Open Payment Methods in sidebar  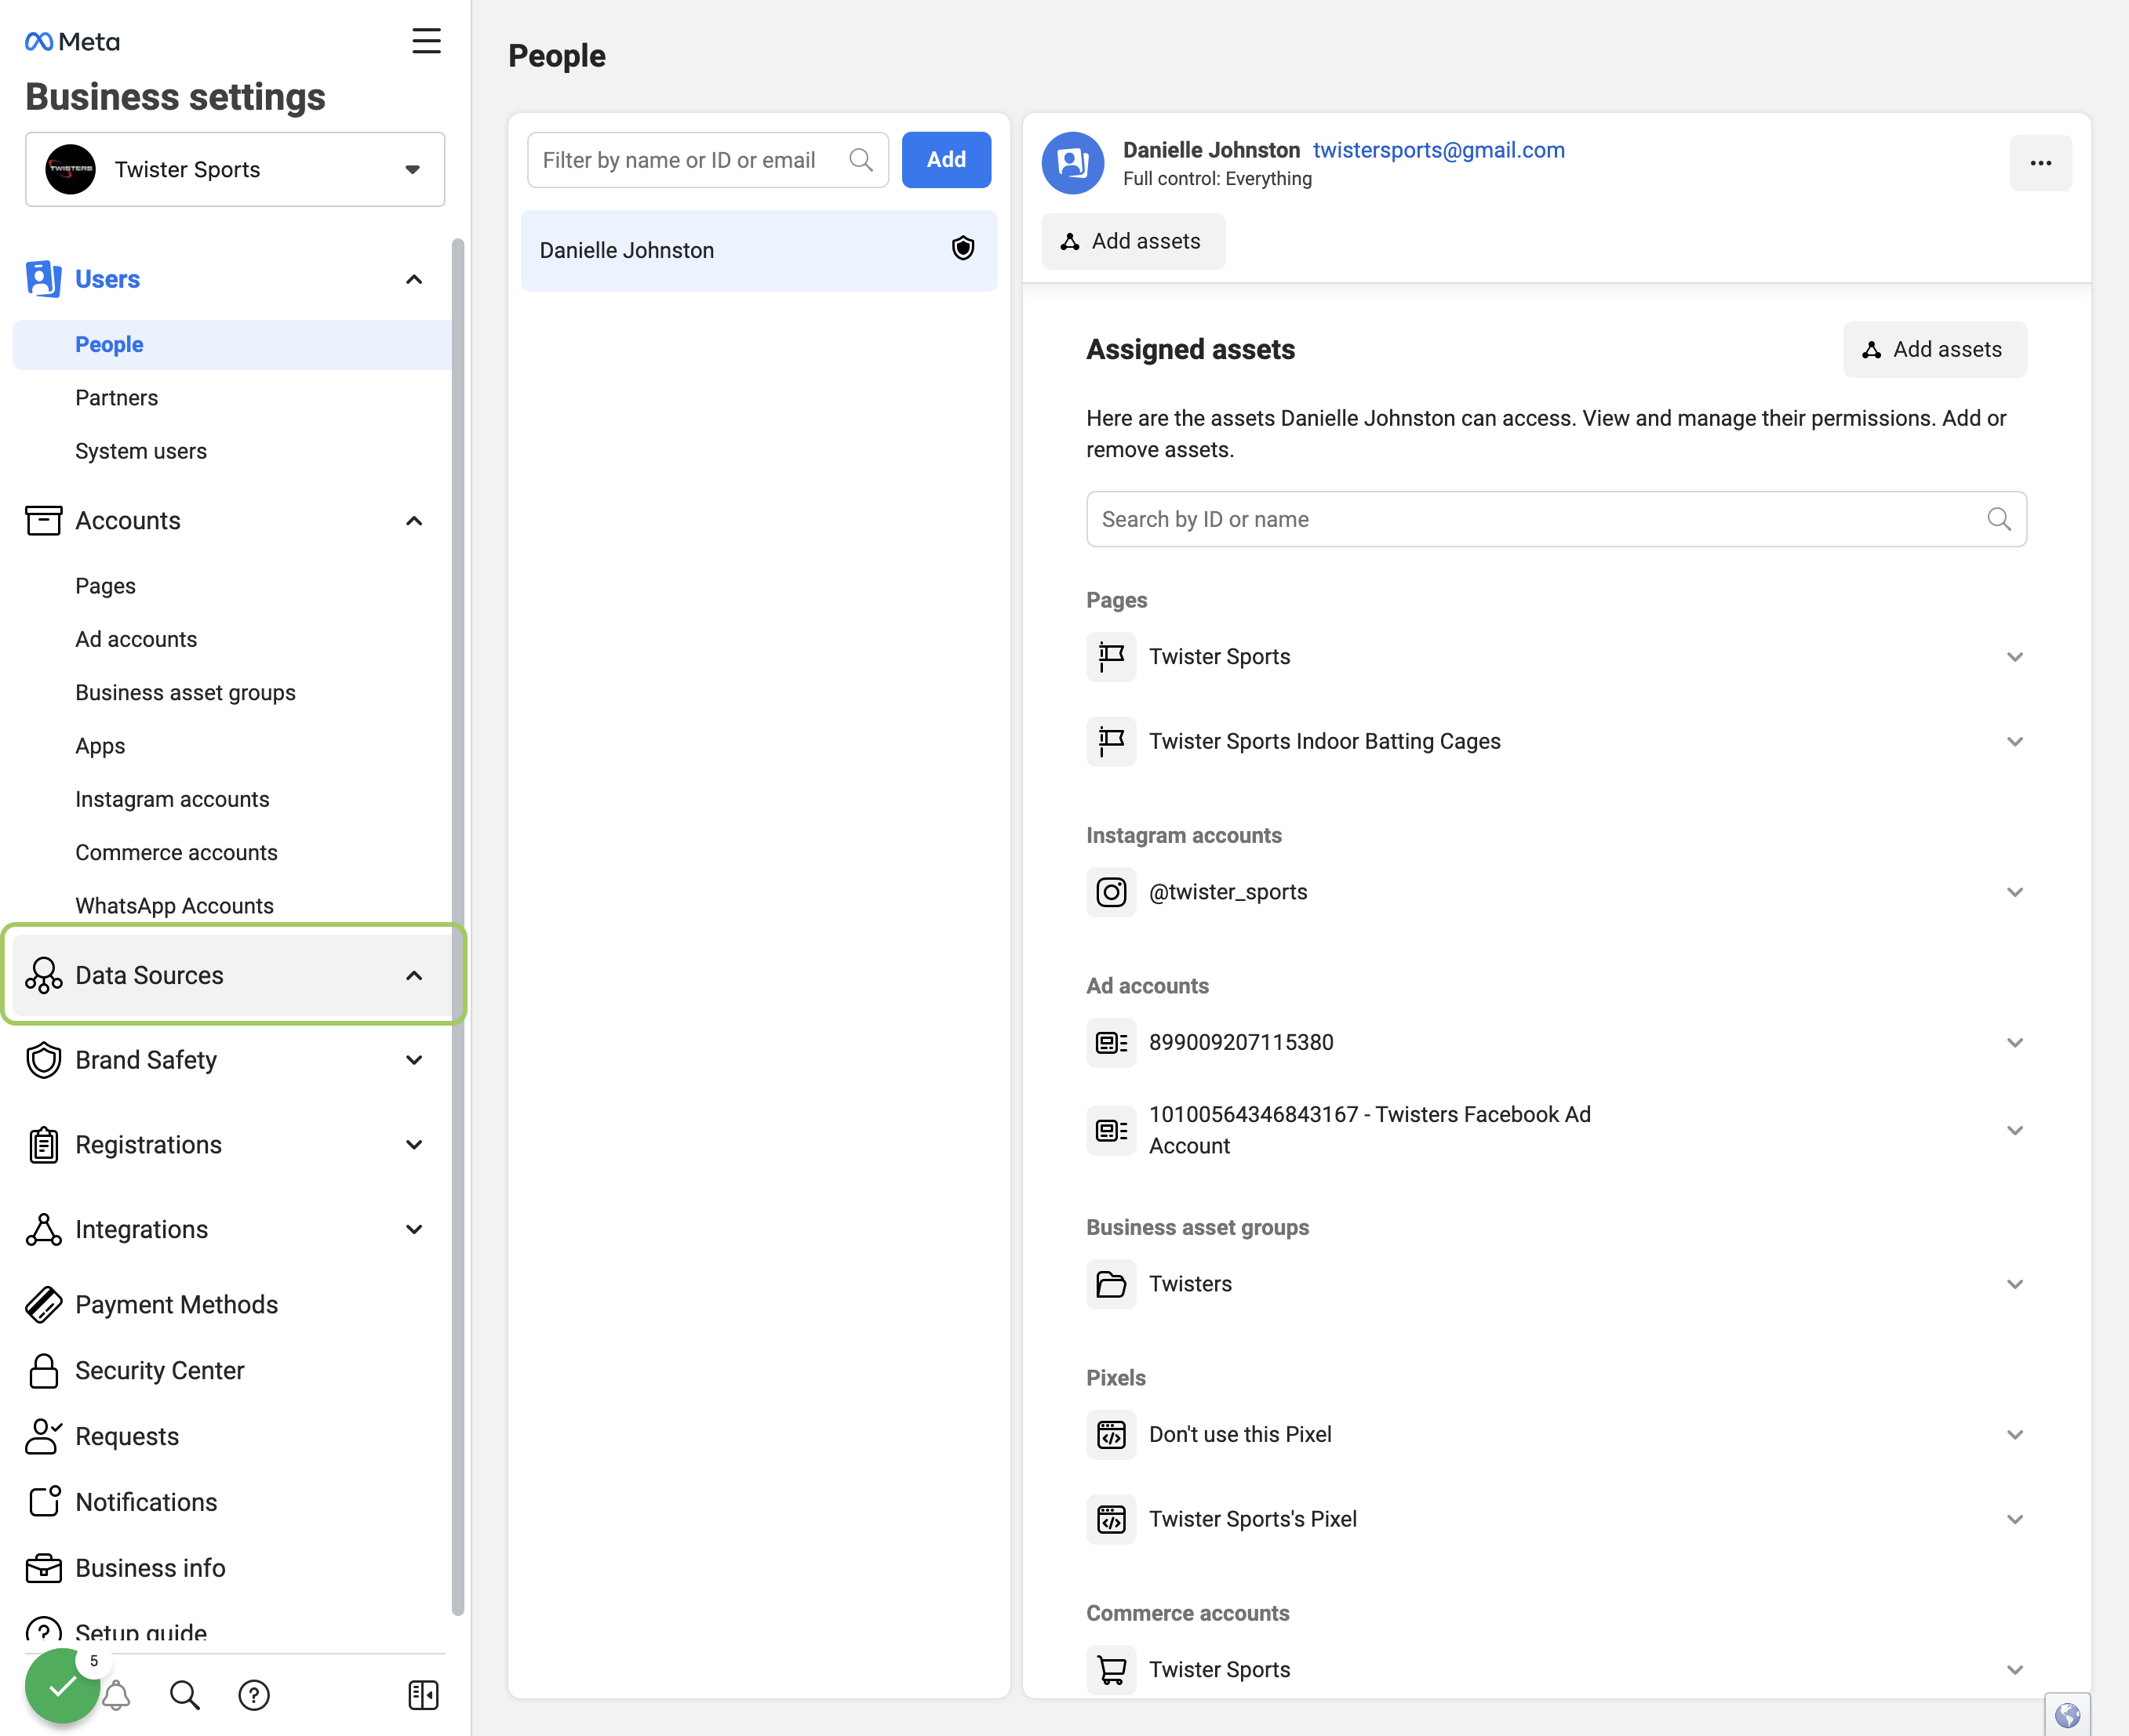coord(176,1304)
